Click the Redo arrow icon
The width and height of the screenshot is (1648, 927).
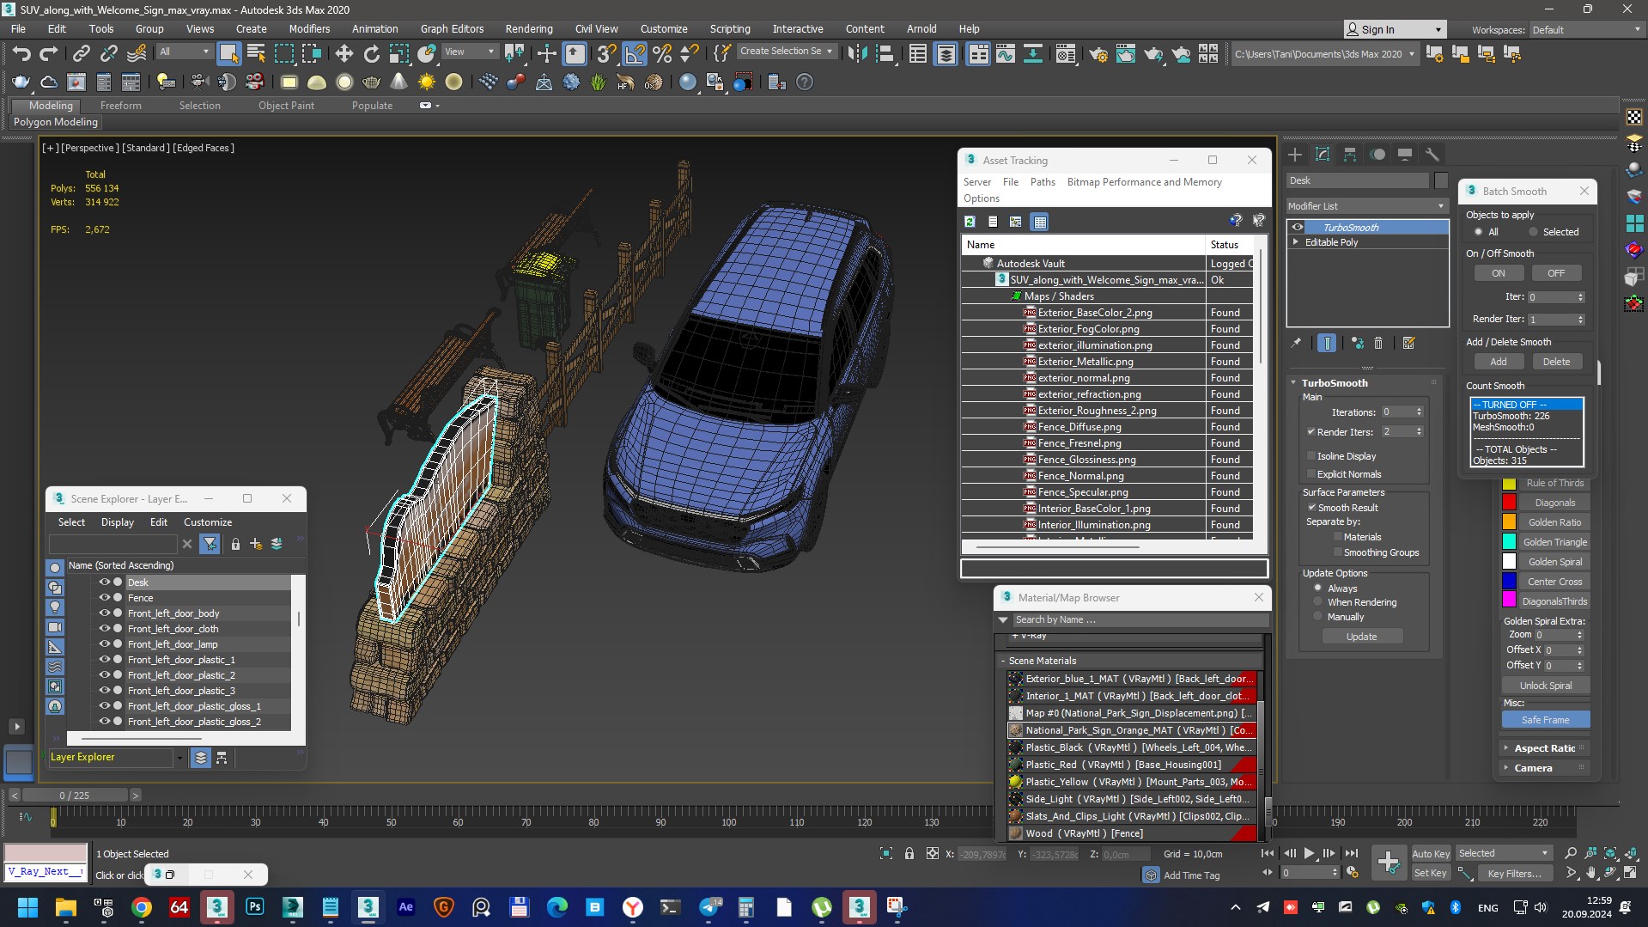(49, 54)
